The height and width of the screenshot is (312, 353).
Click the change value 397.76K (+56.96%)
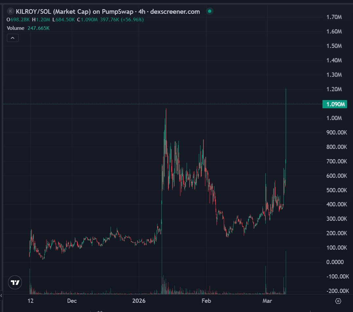click(x=122, y=20)
